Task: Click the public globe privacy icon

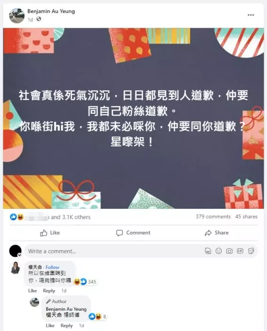Action: [39, 19]
